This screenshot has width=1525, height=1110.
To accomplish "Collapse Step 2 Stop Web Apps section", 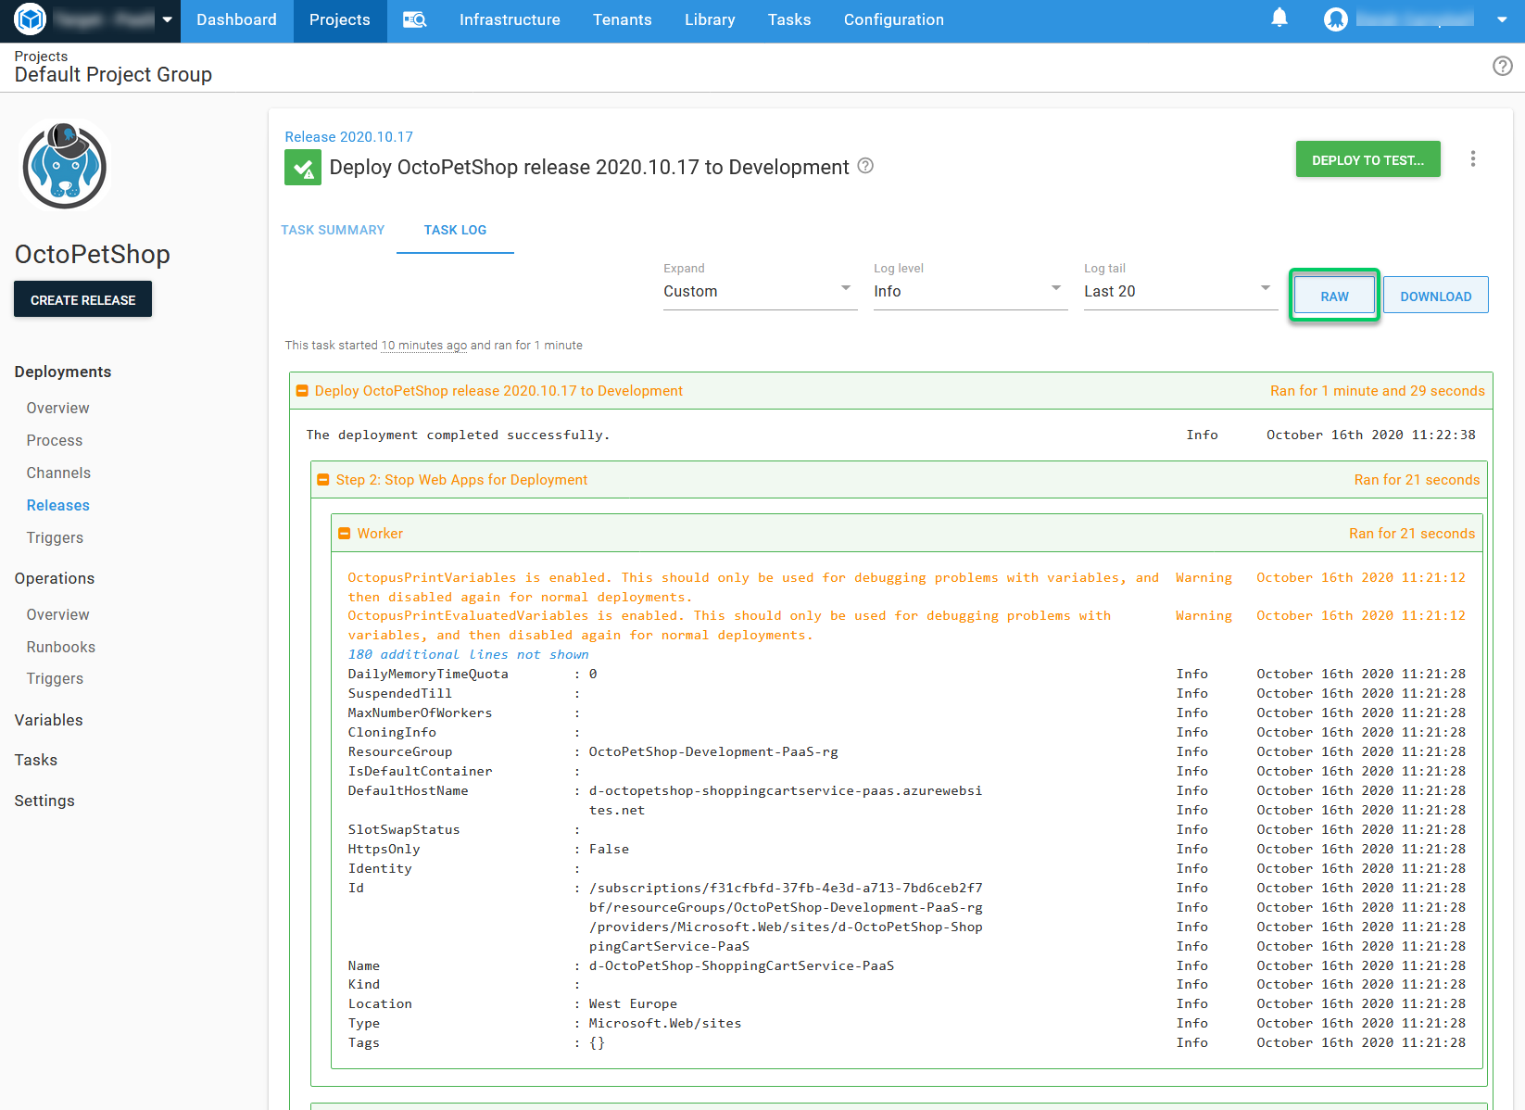I will 323,480.
